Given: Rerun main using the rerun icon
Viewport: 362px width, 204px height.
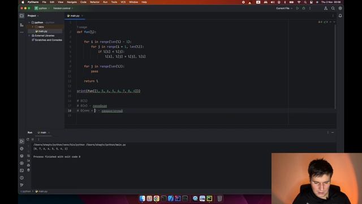Looking at the screenshot, I should pos(28,139).
